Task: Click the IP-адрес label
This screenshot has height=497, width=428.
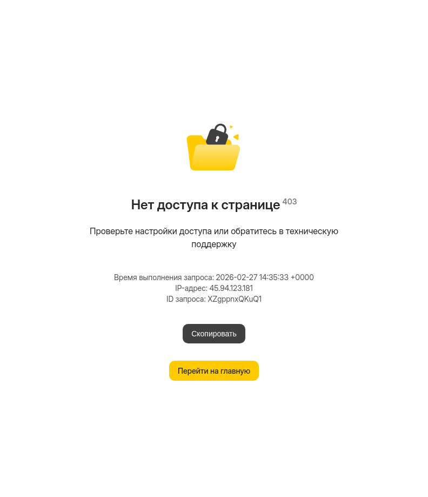Action: click(x=191, y=288)
